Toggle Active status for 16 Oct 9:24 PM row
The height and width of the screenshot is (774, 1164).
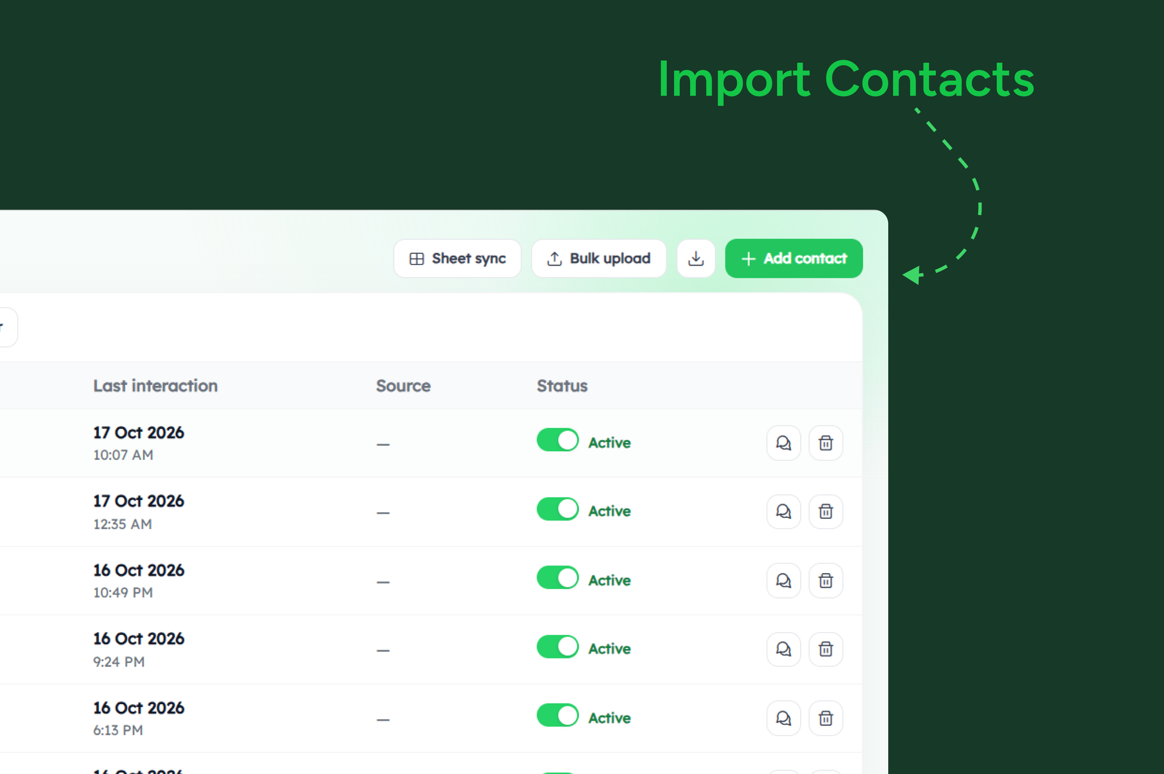point(558,647)
